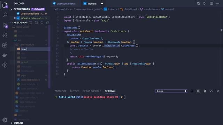
Task: Open user.controller.ts in explorer tree
Action: tap(30, 80)
